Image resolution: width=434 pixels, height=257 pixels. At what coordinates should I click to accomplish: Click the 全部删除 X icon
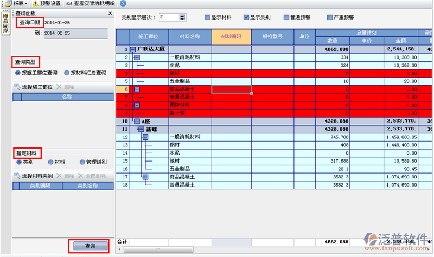(x=80, y=176)
